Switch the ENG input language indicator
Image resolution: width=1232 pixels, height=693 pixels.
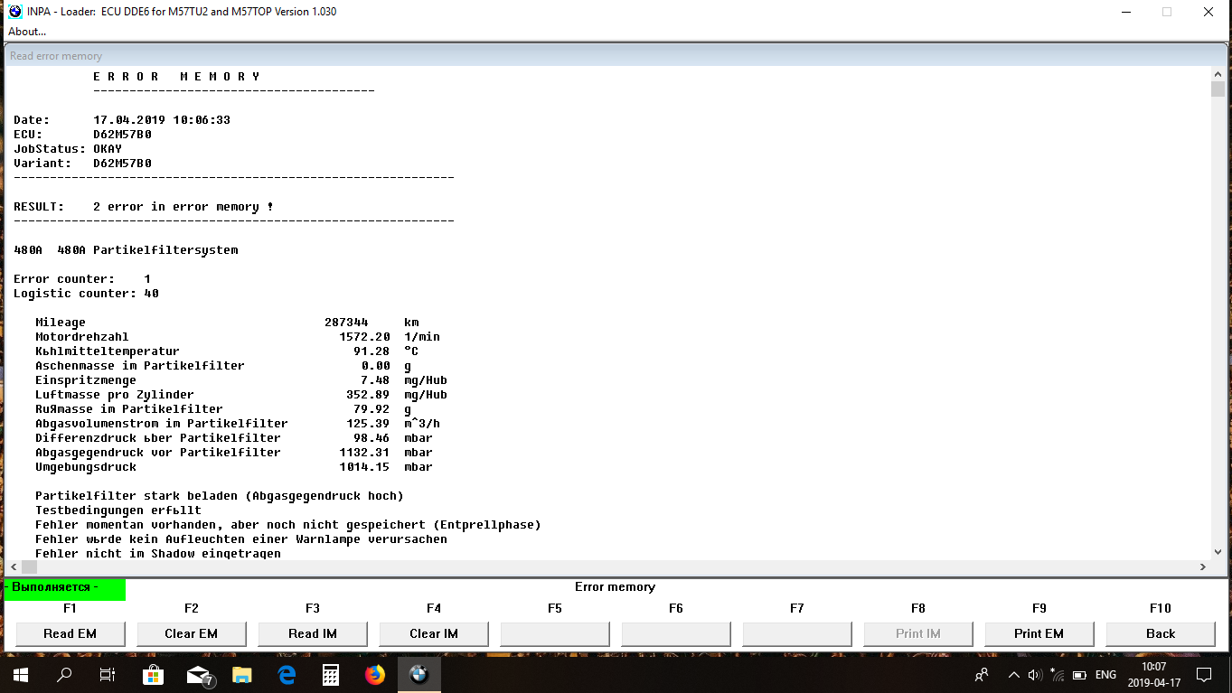click(1105, 674)
